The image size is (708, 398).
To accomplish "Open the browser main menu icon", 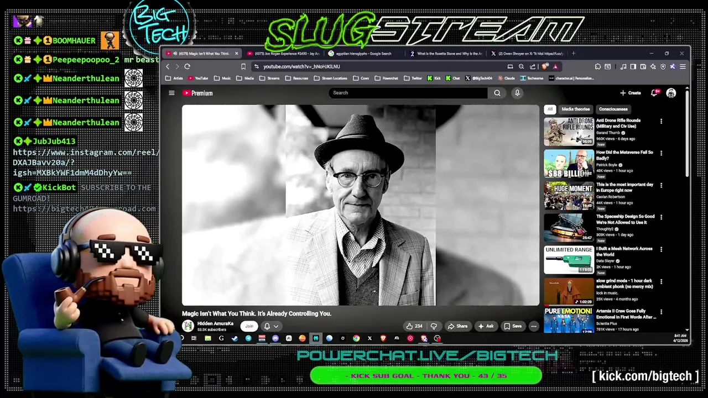I will pyautogui.click(x=683, y=66).
